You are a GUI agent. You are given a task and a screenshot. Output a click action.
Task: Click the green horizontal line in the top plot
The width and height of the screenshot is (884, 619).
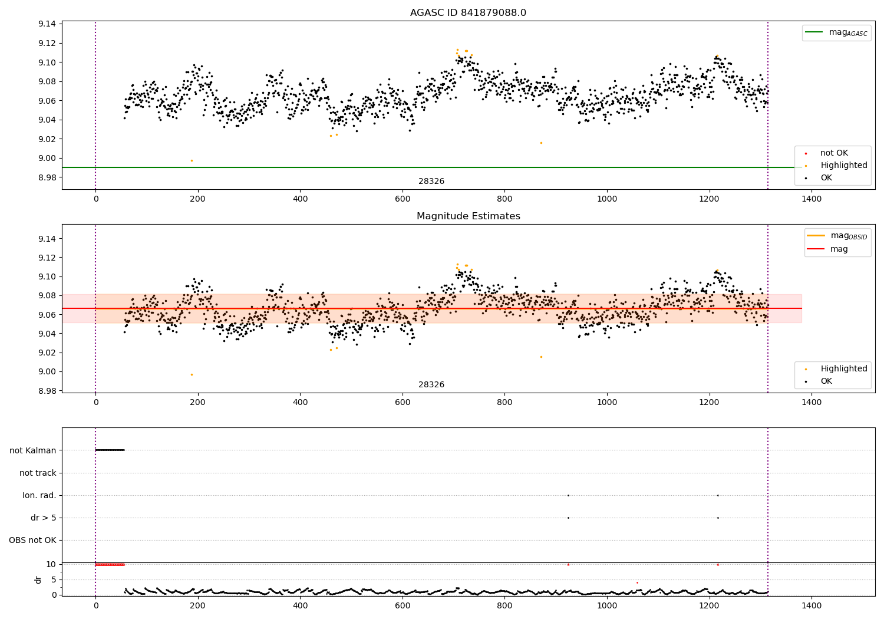coord(431,167)
